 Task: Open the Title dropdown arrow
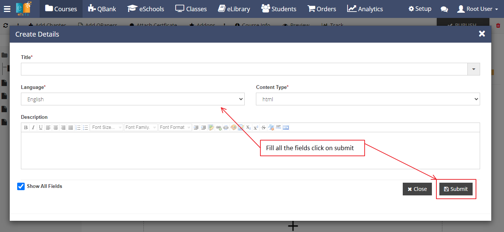[474, 69]
